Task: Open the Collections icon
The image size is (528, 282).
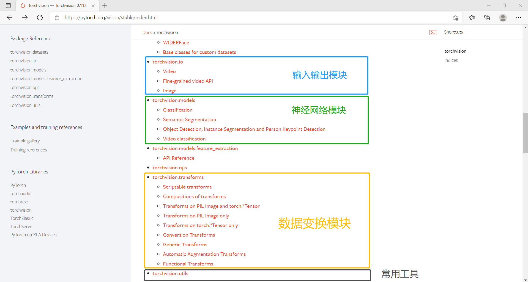Action: pos(487,17)
